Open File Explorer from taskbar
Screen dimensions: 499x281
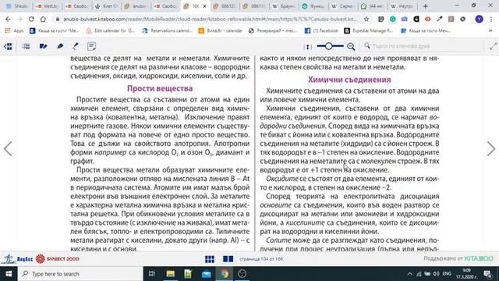pos(170,274)
